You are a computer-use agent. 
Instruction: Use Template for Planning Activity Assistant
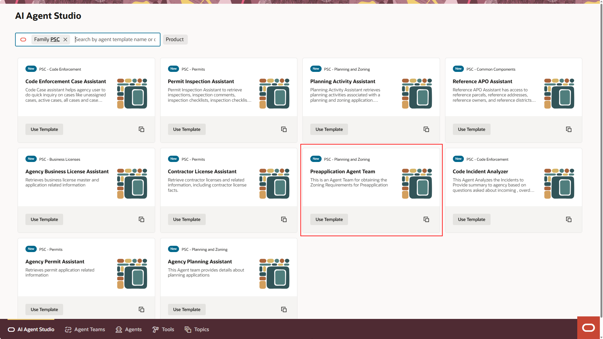coord(329,129)
